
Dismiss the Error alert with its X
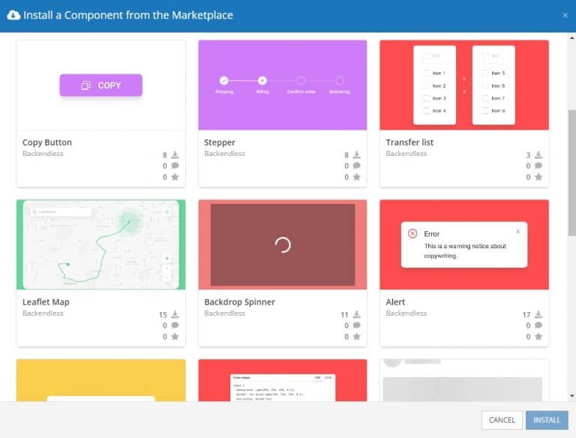[x=517, y=232]
